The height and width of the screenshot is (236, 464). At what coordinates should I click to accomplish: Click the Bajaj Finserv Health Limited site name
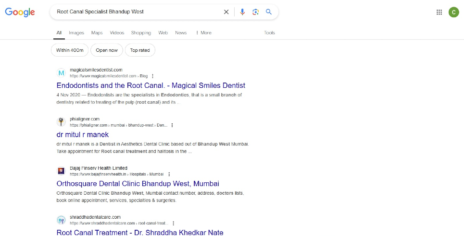pos(99,168)
